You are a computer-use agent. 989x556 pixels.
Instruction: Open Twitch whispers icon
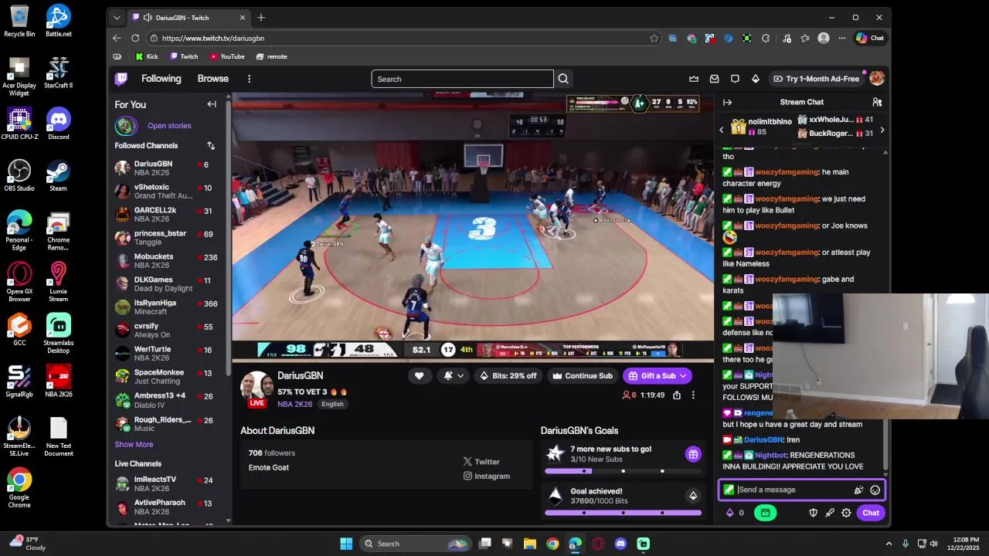click(x=735, y=79)
